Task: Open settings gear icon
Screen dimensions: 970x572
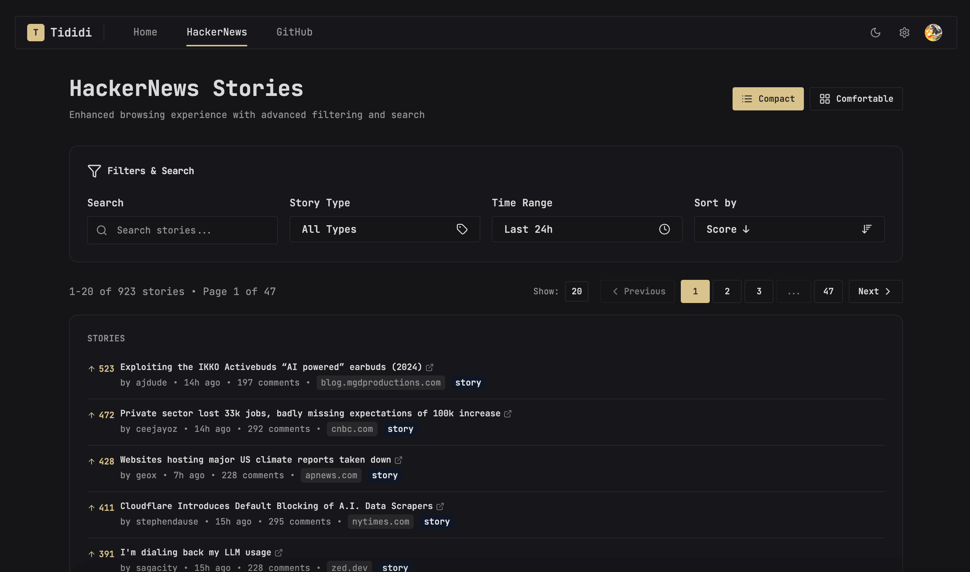Action: (x=904, y=32)
